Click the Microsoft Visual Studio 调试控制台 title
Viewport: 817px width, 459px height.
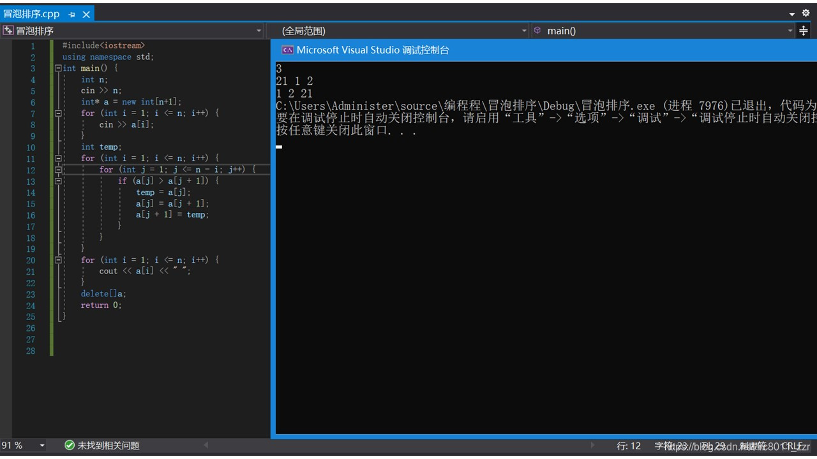pos(373,50)
